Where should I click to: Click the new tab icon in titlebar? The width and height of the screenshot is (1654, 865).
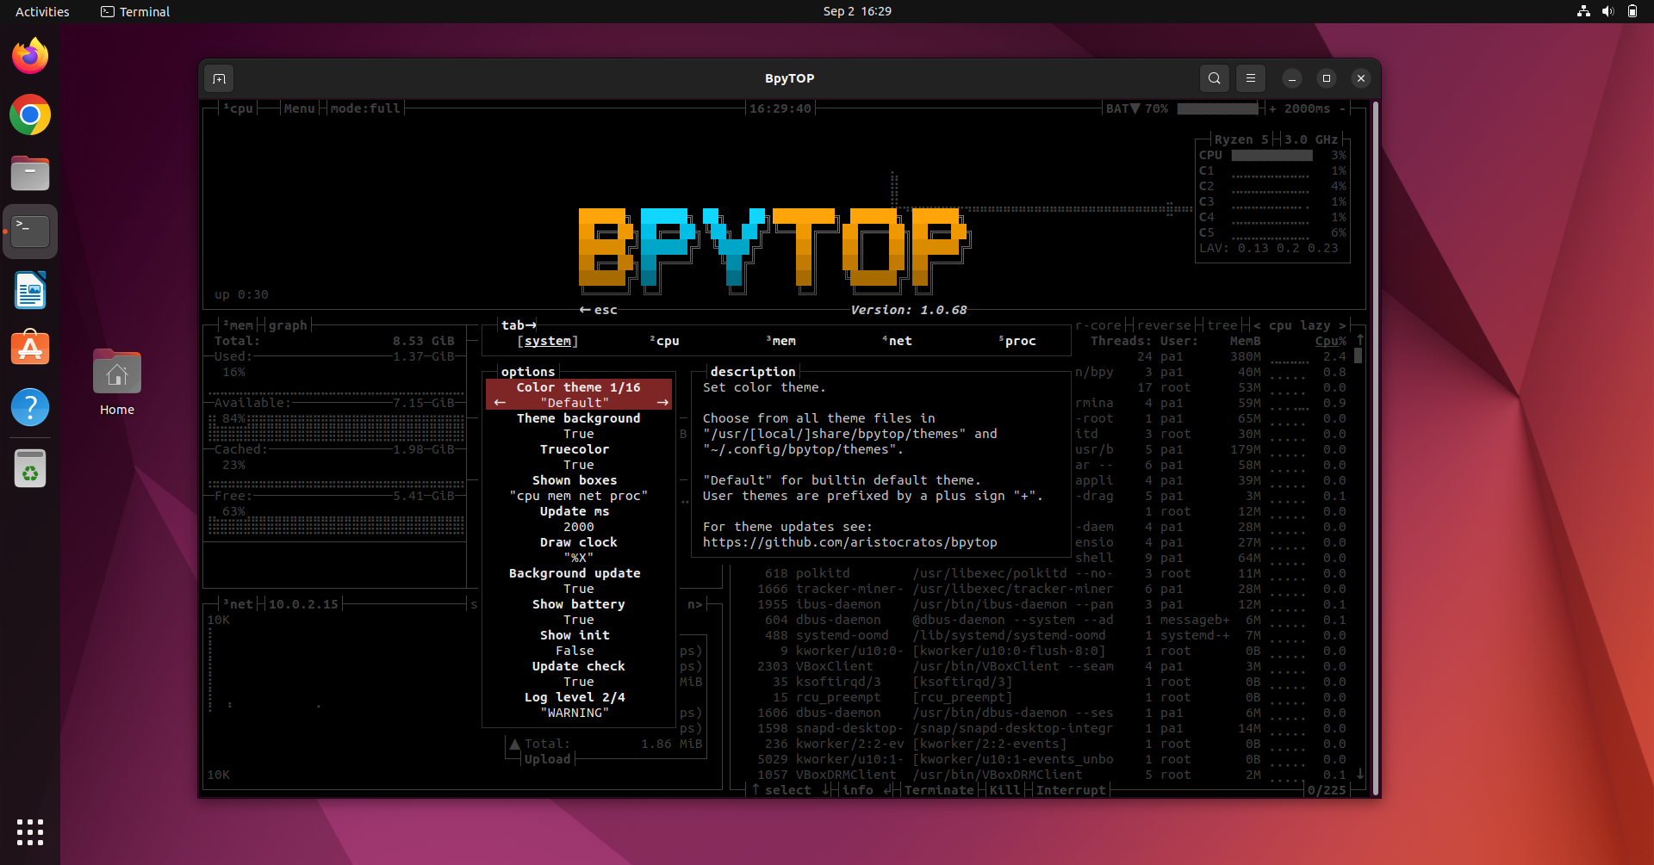click(219, 79)
